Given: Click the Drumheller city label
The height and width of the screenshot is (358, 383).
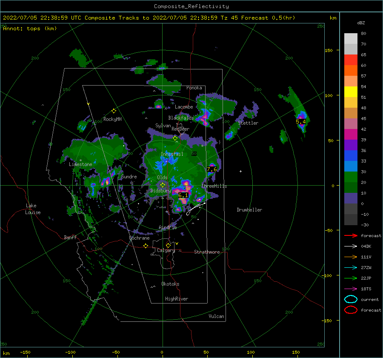Looking at the screenshot, I should tap(249, 210).
